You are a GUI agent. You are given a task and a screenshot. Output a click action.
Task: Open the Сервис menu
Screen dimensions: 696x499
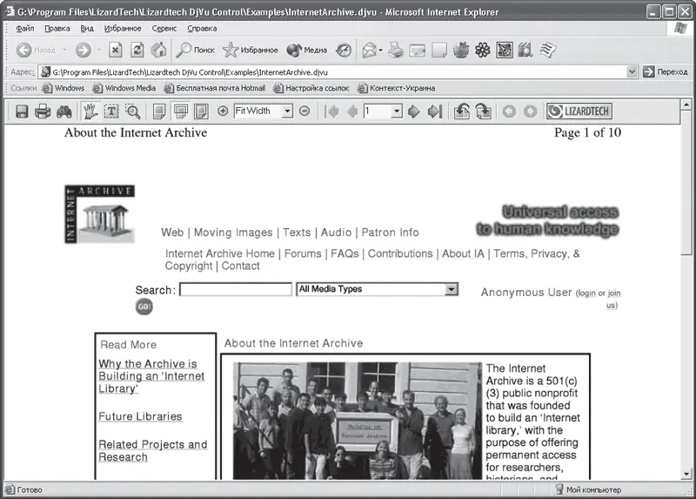click(x=164, y=29)
